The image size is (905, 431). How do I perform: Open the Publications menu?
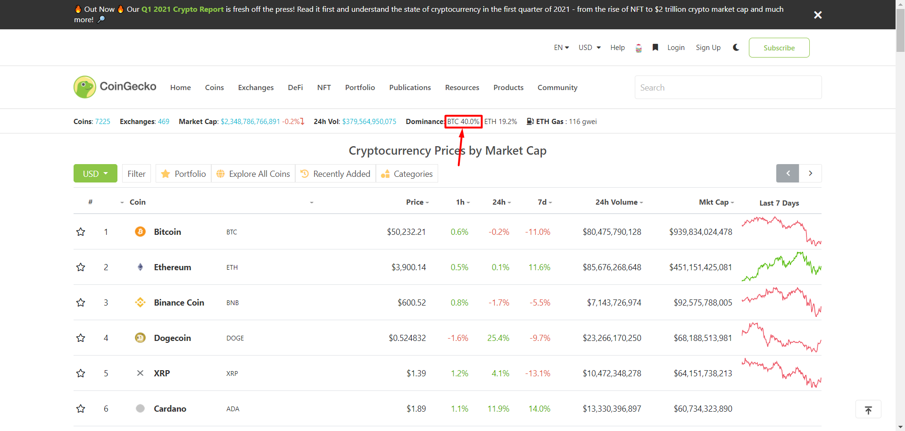[x=410, y=87]
